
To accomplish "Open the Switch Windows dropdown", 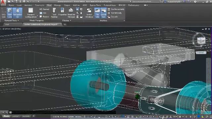I will (x=89, y=13).
